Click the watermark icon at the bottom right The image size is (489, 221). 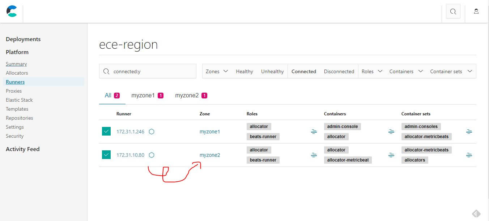point(476,213)
